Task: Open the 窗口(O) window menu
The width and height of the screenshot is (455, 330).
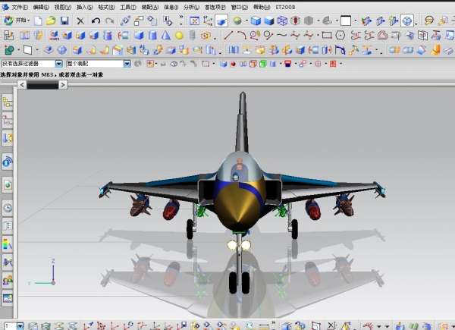Action: click(x=240, y=7)
